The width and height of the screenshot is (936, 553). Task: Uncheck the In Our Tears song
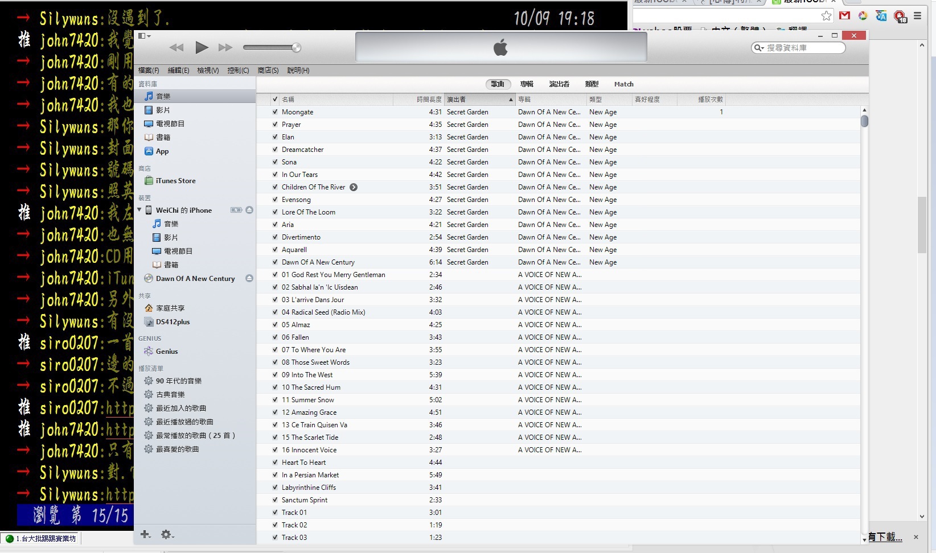coord(275,175)
